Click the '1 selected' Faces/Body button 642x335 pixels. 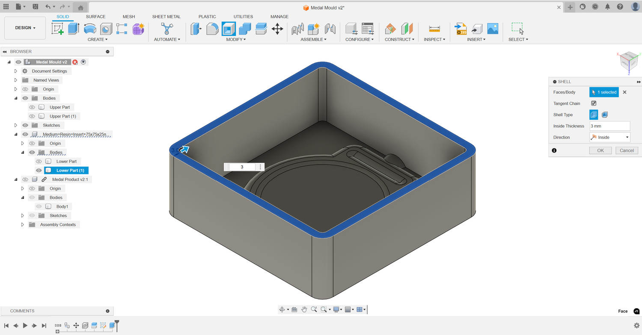point(604,92)
